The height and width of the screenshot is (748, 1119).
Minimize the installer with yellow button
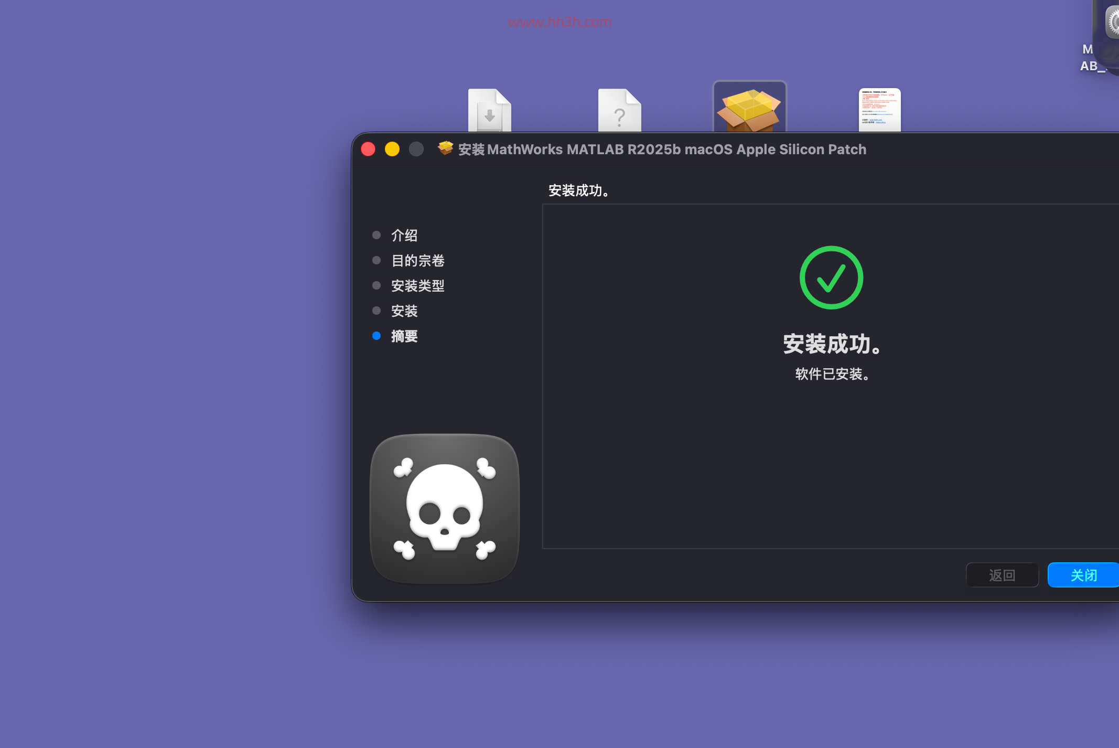[392, 149]
